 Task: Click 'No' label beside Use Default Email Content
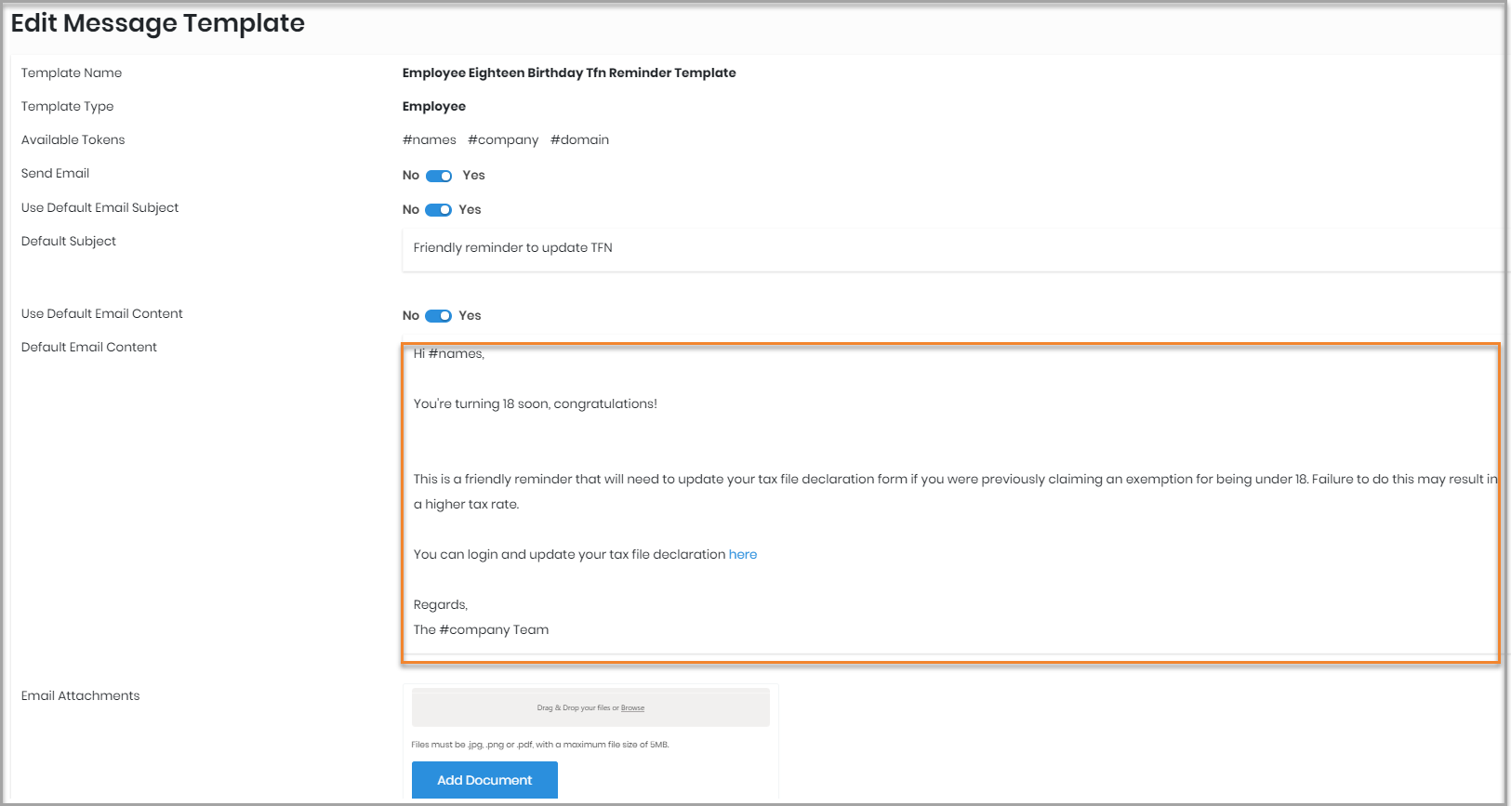410,316
